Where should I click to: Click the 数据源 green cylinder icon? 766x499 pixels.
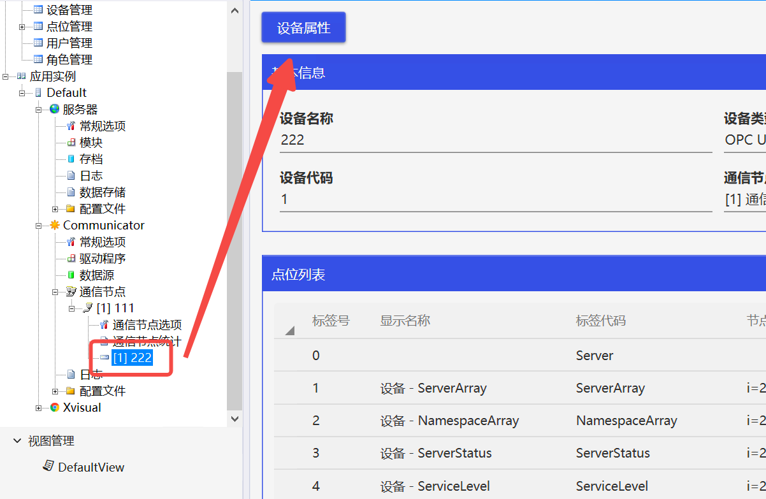point(71,275)
